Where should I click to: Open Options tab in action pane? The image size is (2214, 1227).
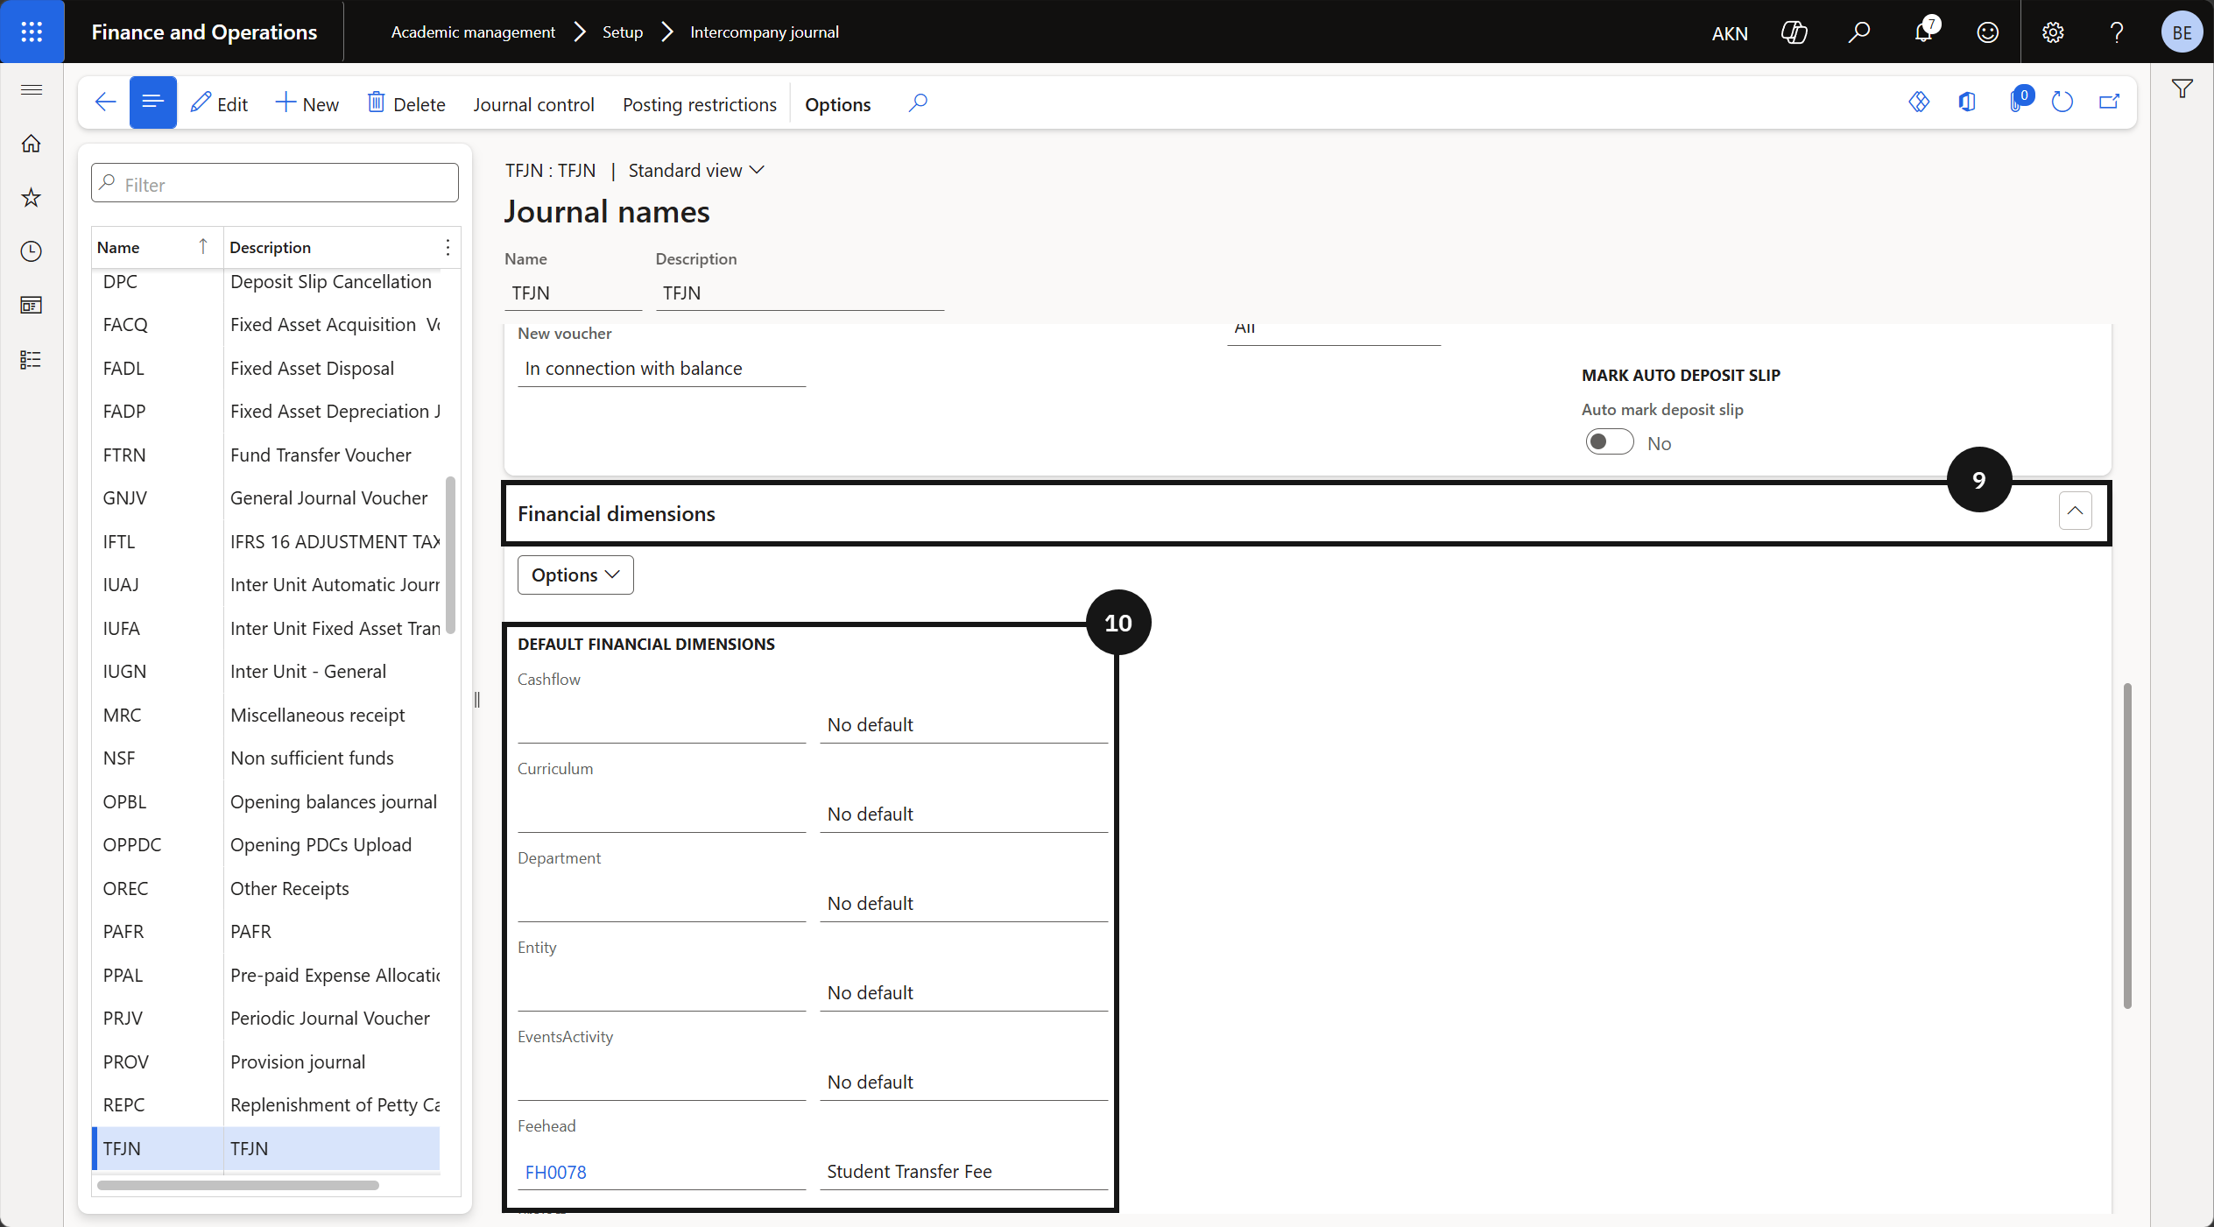click(837, 104)
